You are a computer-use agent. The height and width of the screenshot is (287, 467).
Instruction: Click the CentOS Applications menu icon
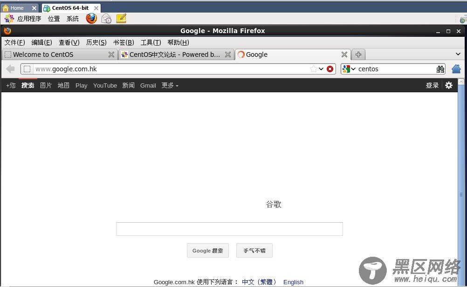[9, 19]
